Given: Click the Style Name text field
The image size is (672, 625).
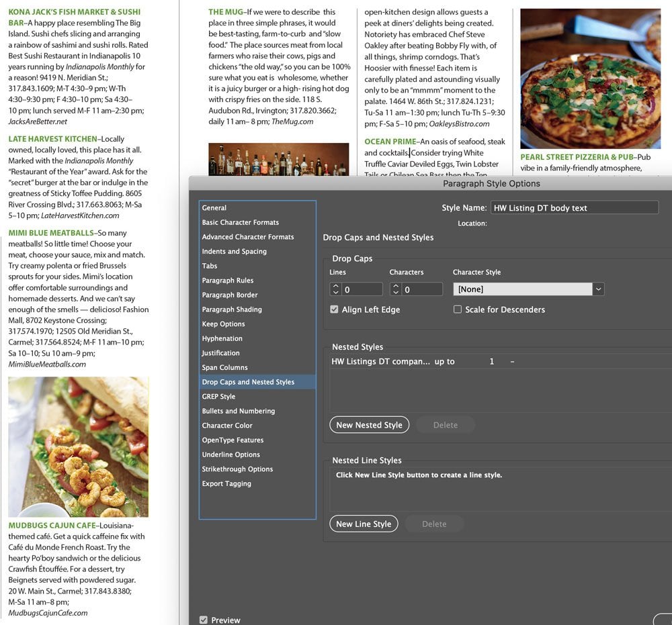Looking at the screenshot, I should (x=574, y=208).
